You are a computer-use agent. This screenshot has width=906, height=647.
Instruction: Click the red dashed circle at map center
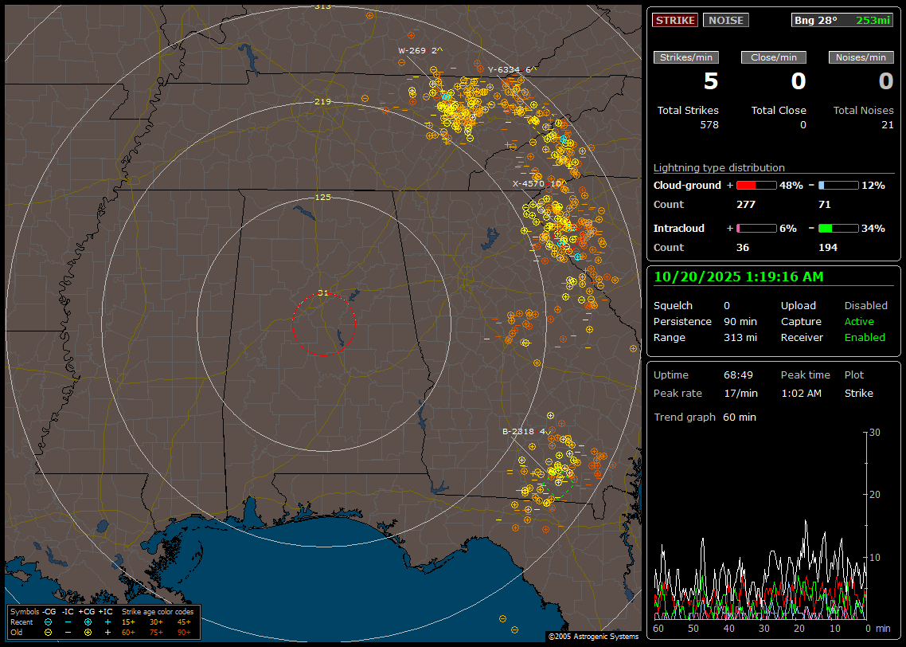323,324
